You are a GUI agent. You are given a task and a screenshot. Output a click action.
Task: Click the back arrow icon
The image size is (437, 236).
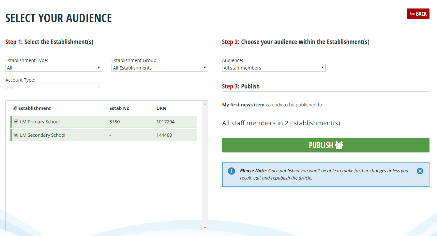coord(412,14)
